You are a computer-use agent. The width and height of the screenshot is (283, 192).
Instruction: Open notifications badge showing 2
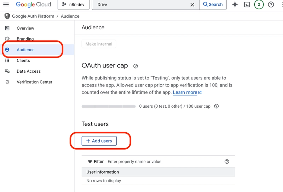click(259, 5)
